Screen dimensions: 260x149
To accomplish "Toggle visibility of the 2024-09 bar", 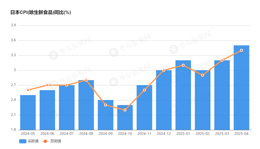I will pyautogui.click(x=105, y=115).
